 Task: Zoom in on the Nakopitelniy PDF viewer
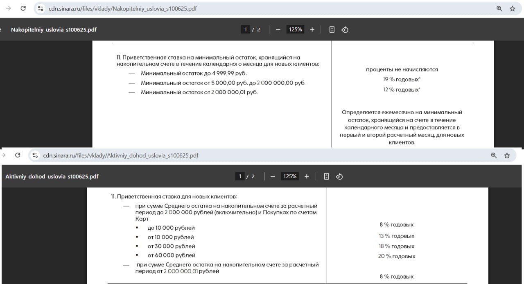[x=312, y=29]
